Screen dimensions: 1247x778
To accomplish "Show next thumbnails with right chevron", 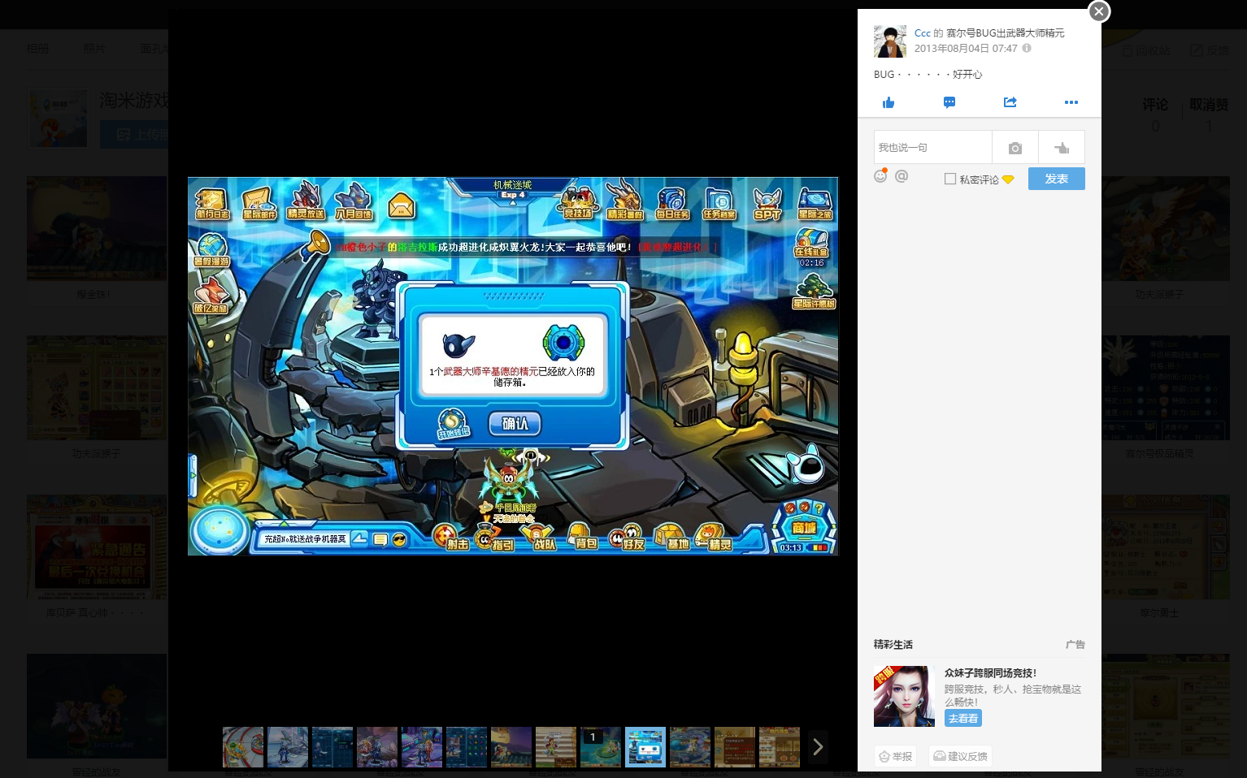I will (x=818, y=747).
